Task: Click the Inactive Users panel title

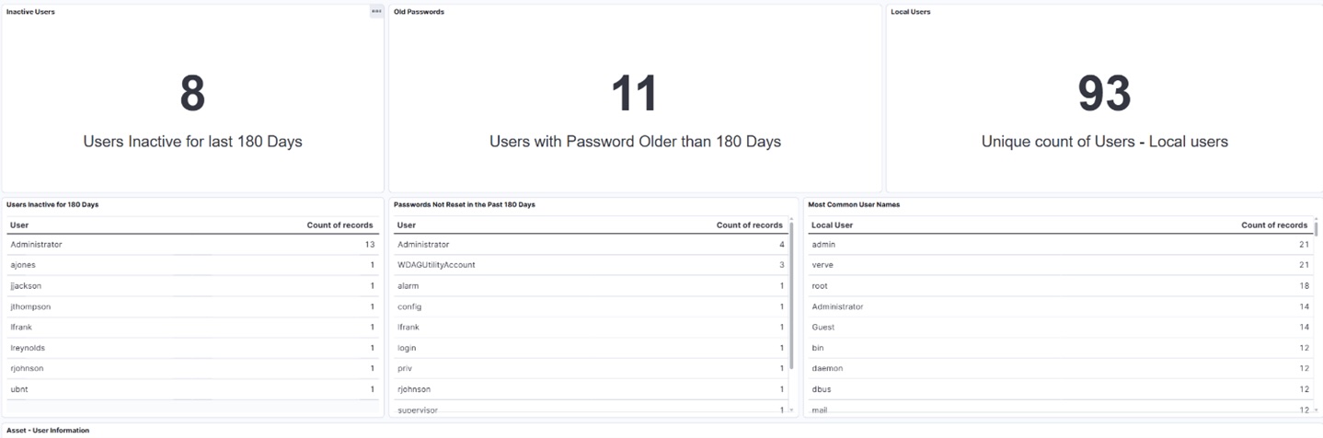Action: click(30, 12)
